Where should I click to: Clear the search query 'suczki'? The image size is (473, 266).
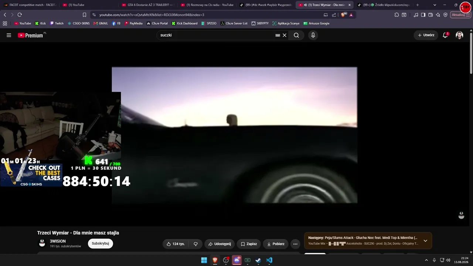pos(285,35)
